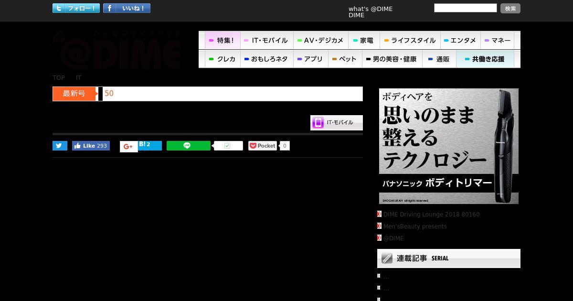573x301 pixels.
Task: Click the IT breadcrumb link
Action: [x=79, y=77]
